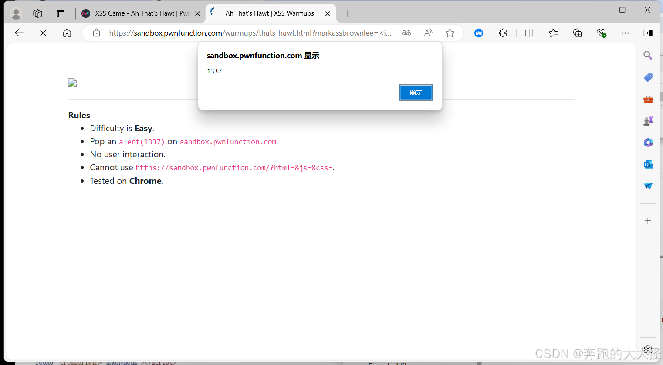Click the https://sandbox.pwnfunction.com/?html= code text

click(234, 168)
